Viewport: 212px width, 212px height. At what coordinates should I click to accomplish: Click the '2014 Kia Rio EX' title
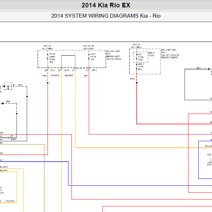point(106,5)
